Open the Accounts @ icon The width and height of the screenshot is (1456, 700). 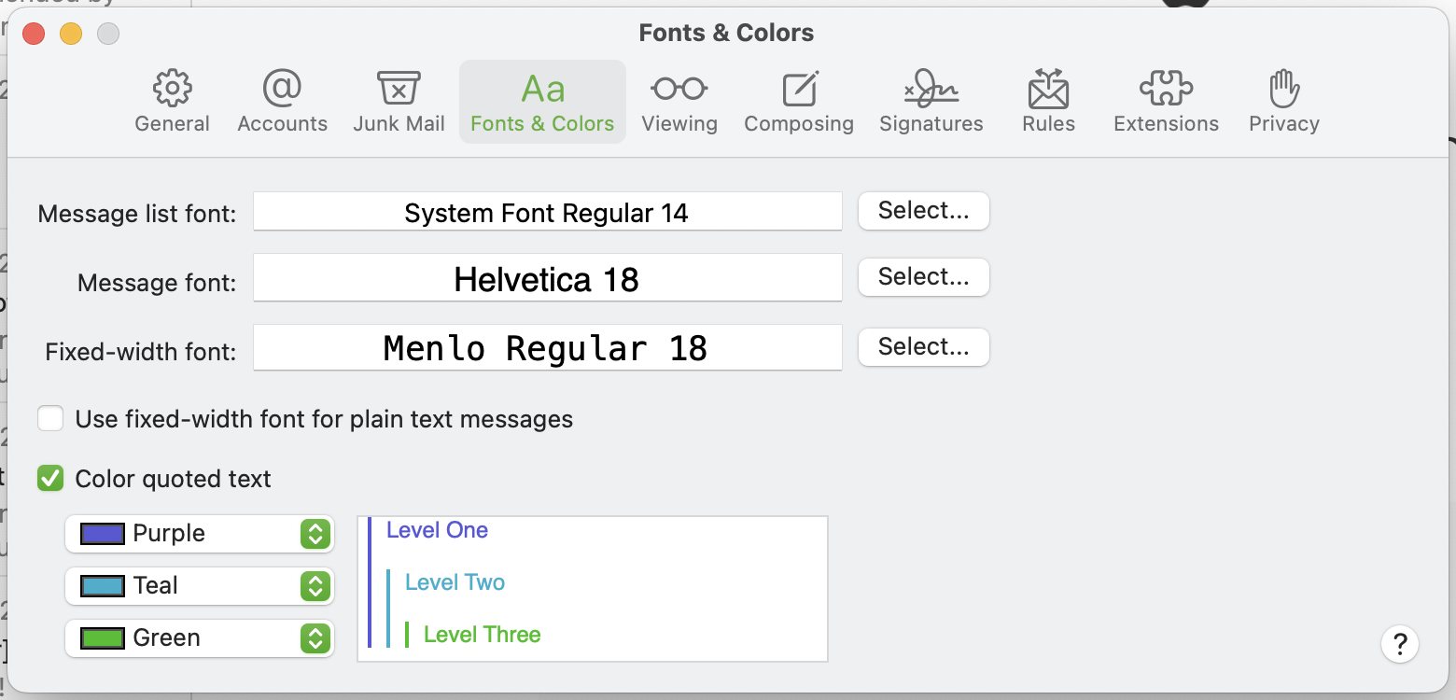point(282,90)
